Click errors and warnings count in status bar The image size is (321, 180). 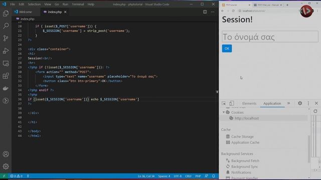[16, 176]
